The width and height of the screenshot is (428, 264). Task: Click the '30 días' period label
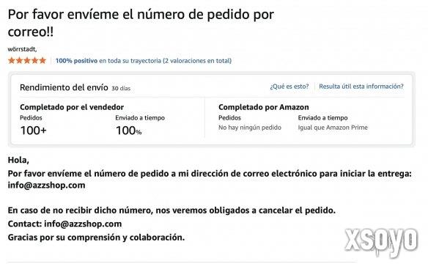121,89
